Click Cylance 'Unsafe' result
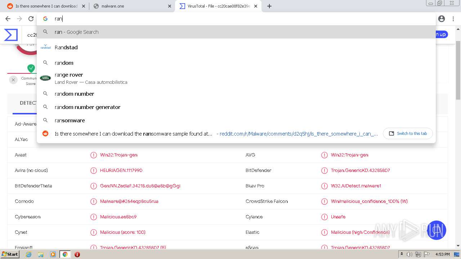 [338, 217]
